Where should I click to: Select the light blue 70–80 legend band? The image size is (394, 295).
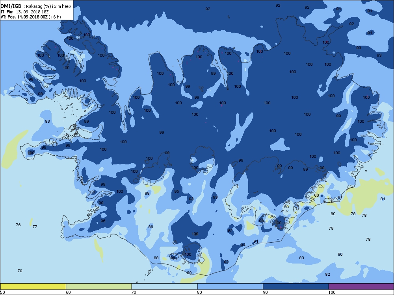pos(165,286)
